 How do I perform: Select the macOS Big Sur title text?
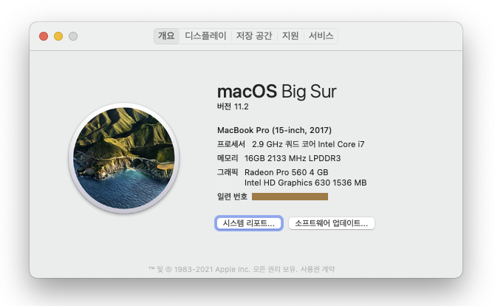click(x=277, y=92)
